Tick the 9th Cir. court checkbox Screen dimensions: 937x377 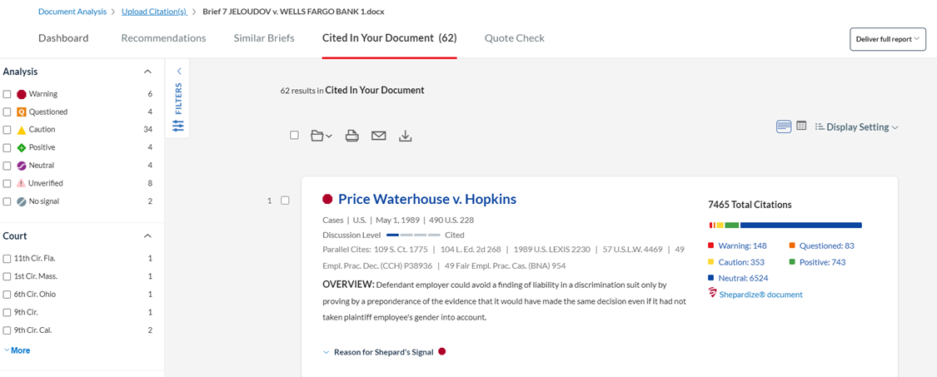pyautogui.click(x=7, y=312)
